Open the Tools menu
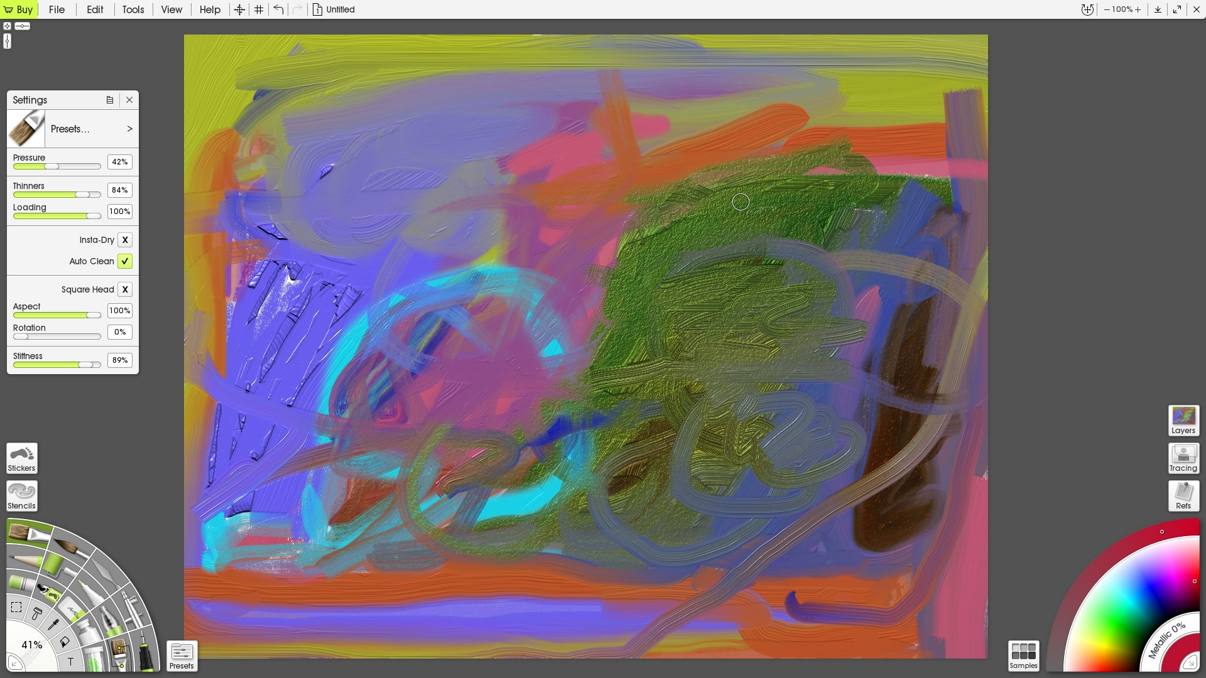 pos(133,9)
